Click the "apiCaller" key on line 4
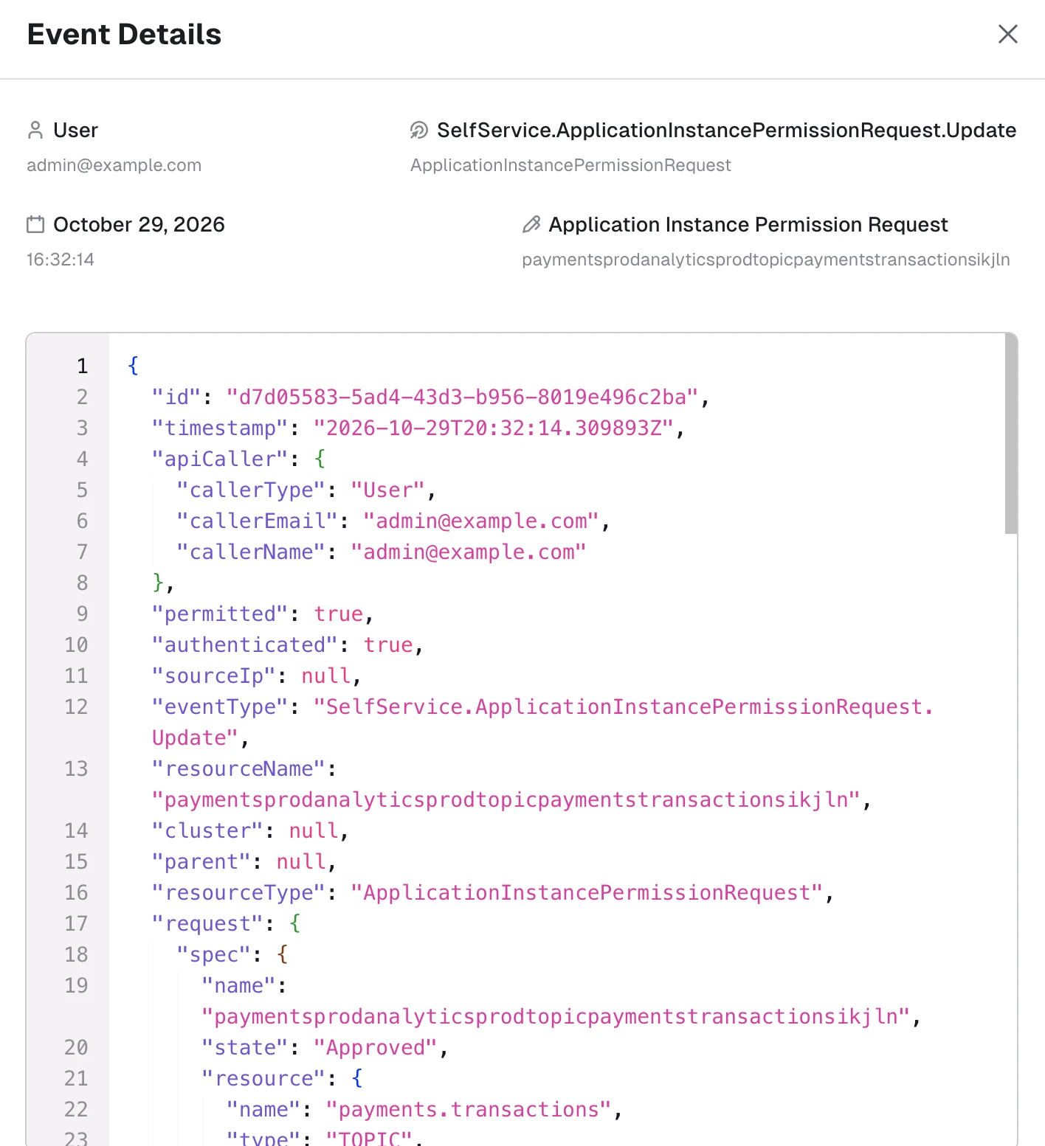This screenshot has height=1146, width=1045. point(220,459)
